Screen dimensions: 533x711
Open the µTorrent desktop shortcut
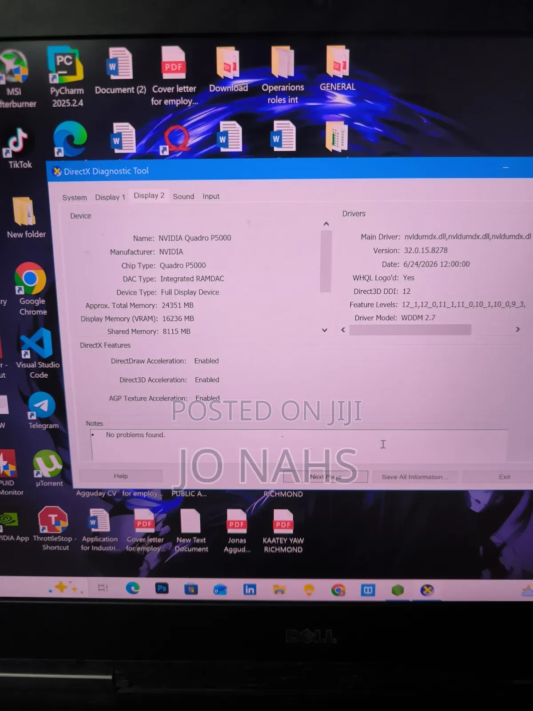click(48, 468)
